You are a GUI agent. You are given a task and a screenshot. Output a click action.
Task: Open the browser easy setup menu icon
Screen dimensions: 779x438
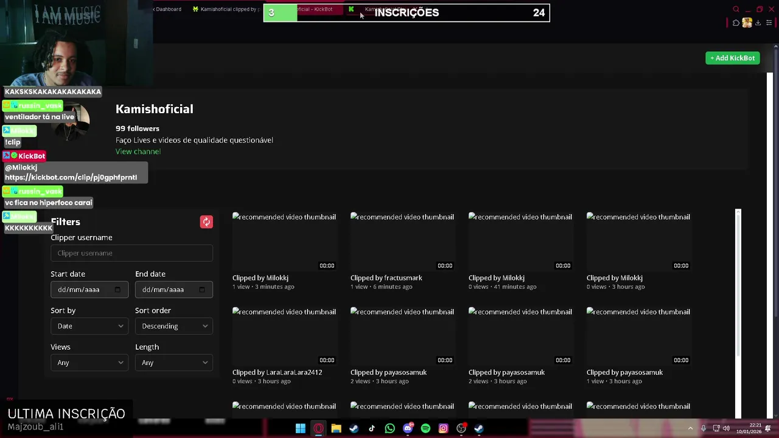click(769, 23)
